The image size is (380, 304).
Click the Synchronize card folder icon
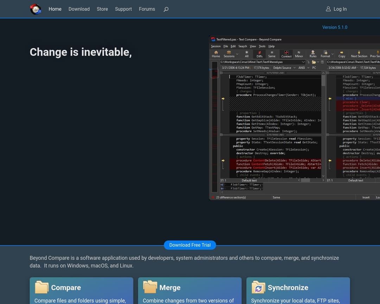coord(258,287)
